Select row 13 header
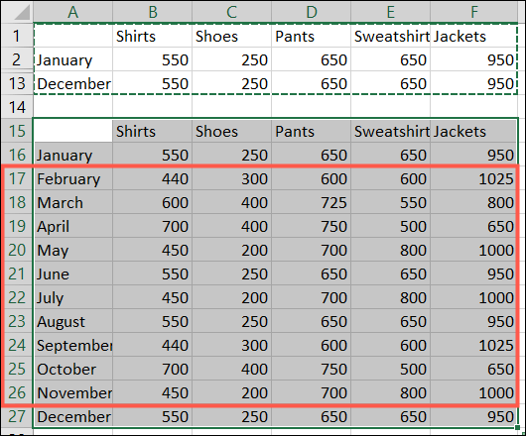Screen dimensions: 526x436 (17, 83)
